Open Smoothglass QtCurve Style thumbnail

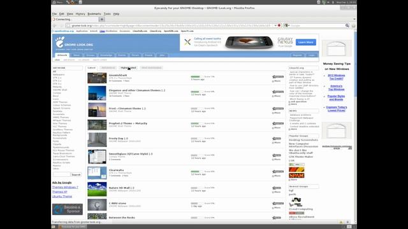(97, 156)
